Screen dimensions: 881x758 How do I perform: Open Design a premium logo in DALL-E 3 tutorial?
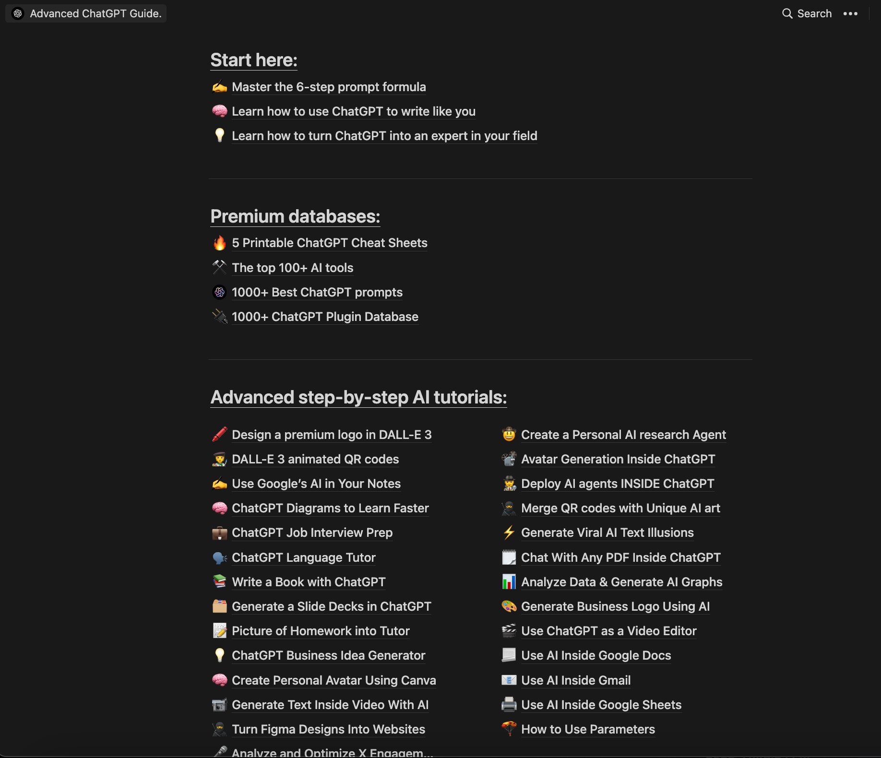332,435
